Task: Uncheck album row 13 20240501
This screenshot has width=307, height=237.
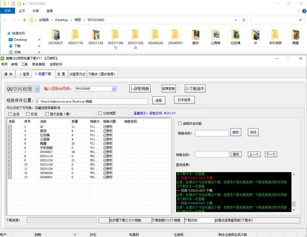Action: click(x=10, y=177)
